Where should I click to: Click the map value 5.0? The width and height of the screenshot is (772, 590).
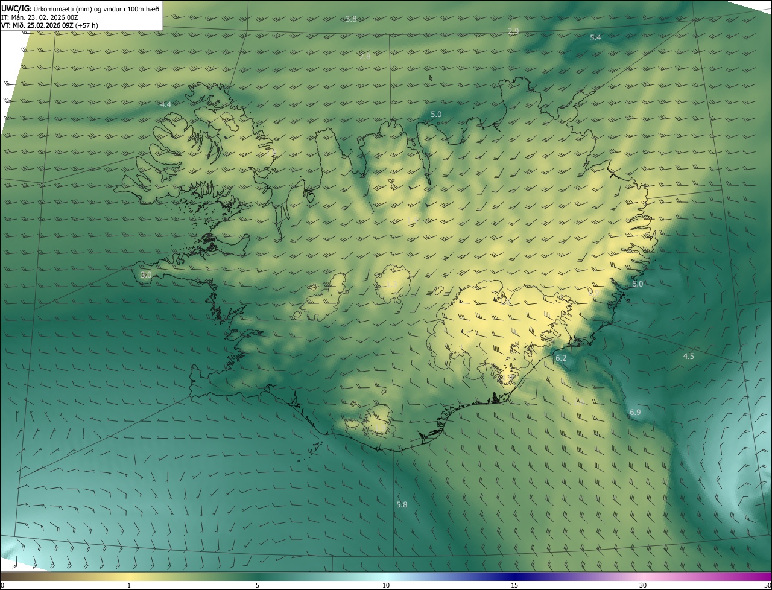(436, 115)
